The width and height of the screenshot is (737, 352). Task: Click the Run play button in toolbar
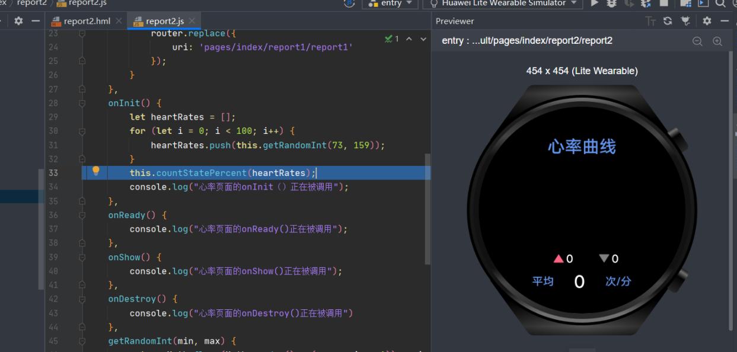pos(594,3)
